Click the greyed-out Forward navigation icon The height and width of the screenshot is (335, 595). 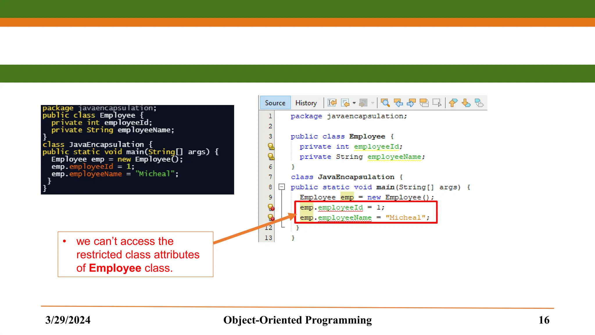click(x=363, y=103)
